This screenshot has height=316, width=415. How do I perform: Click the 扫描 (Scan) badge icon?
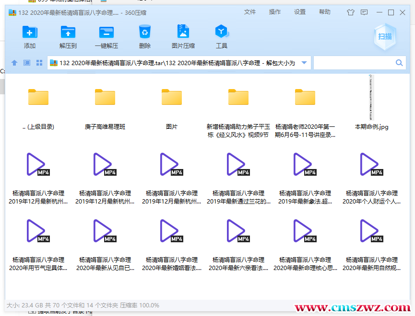[x=385, y=37]
